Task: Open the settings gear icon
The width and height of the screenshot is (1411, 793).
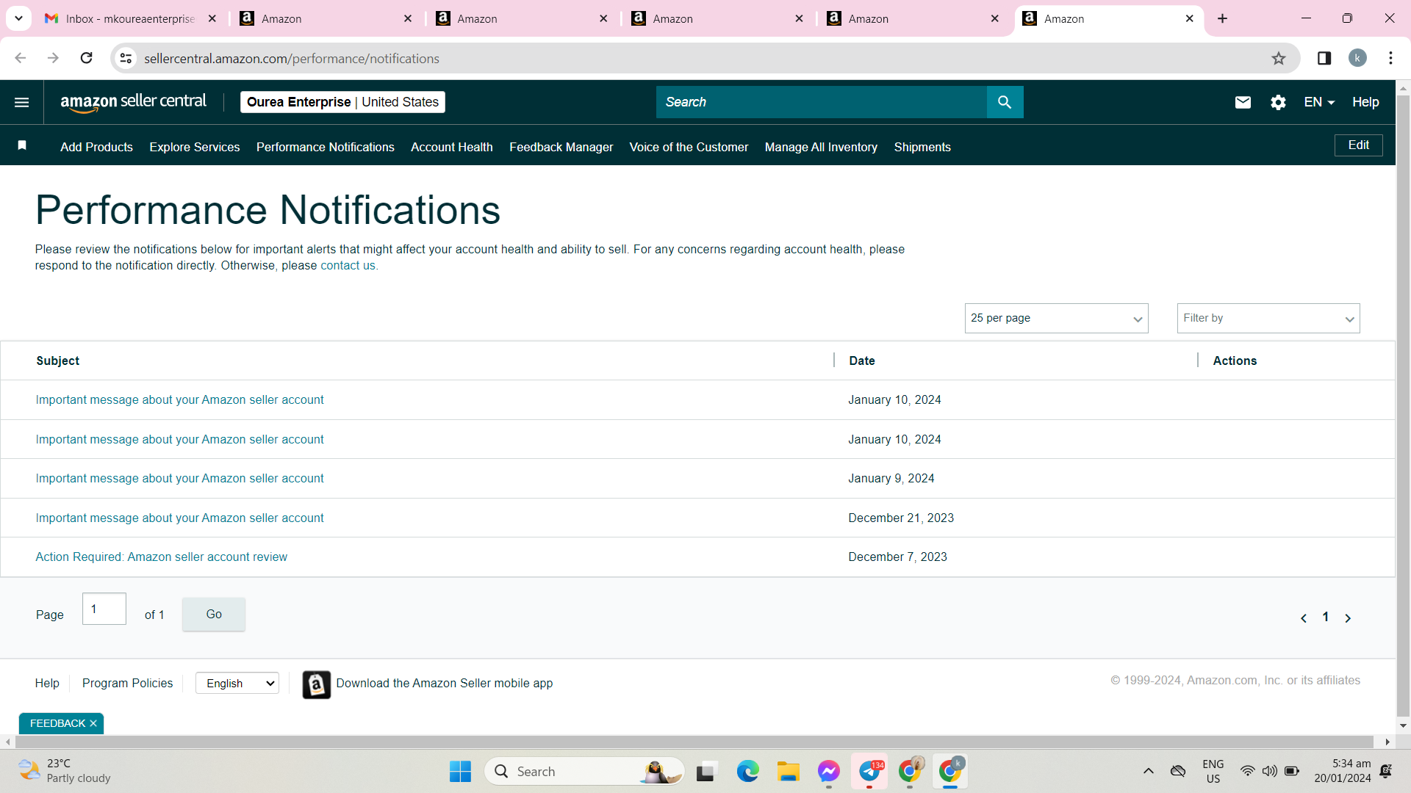Action: (x=1278, y=102)
